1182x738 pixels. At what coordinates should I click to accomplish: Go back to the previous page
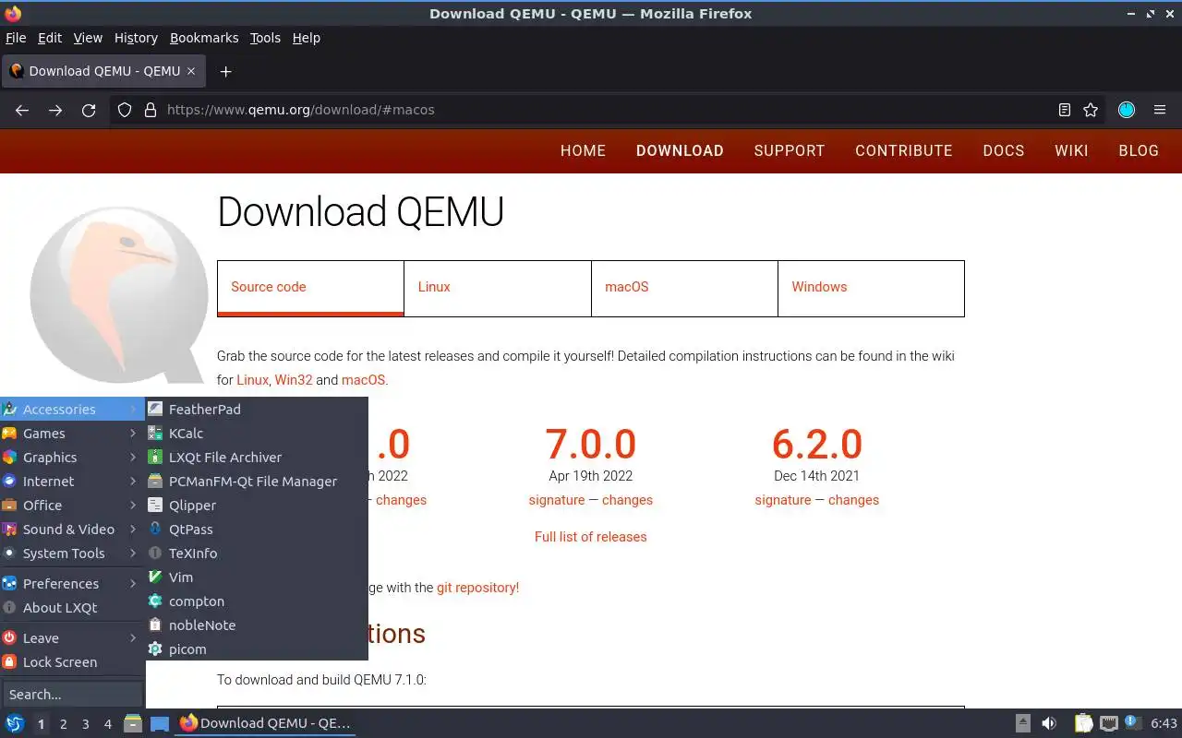(22, 110)
